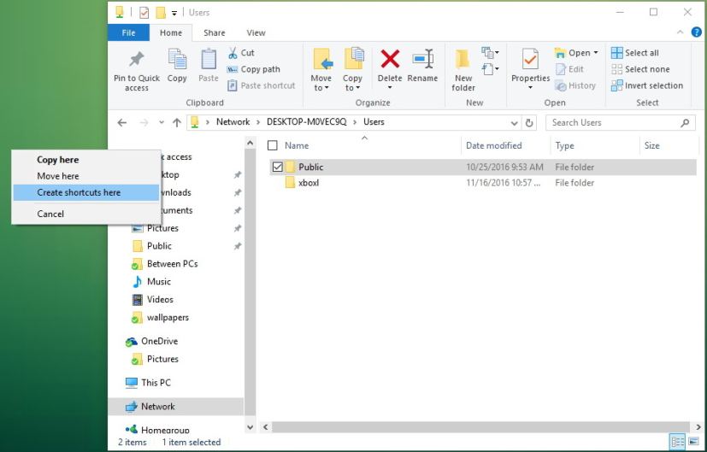Click DESKTOP-M0VEC9Q in the address bar

coord(307,121)
